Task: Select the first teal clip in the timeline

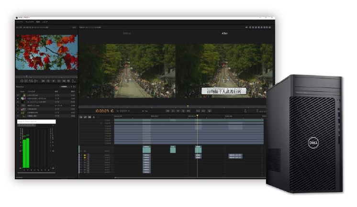Action: coord(146,149)
